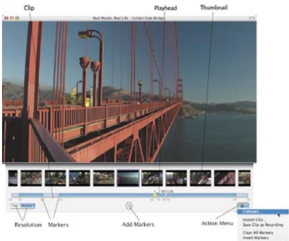Click the round Add Markers button
This screenshot has height=241, width=289.
(130, 206)
